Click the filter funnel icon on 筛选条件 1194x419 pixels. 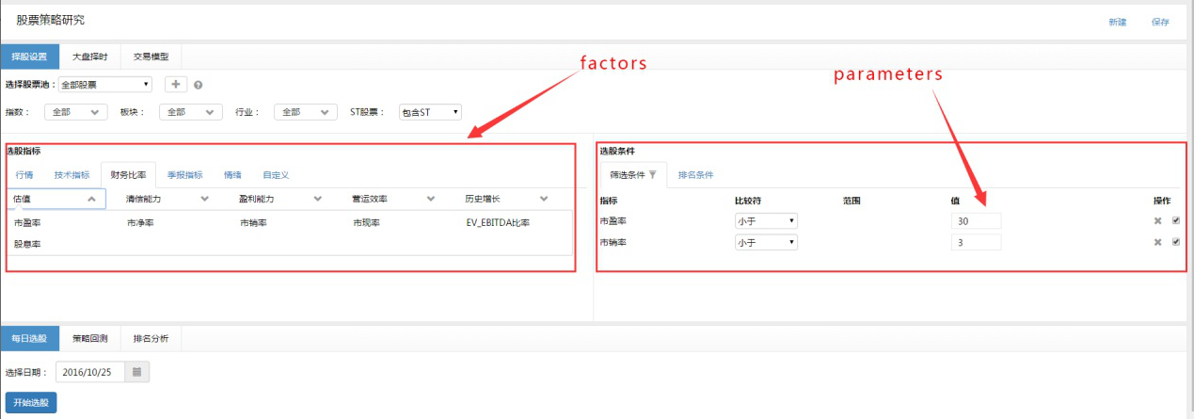tap(653, 175)
